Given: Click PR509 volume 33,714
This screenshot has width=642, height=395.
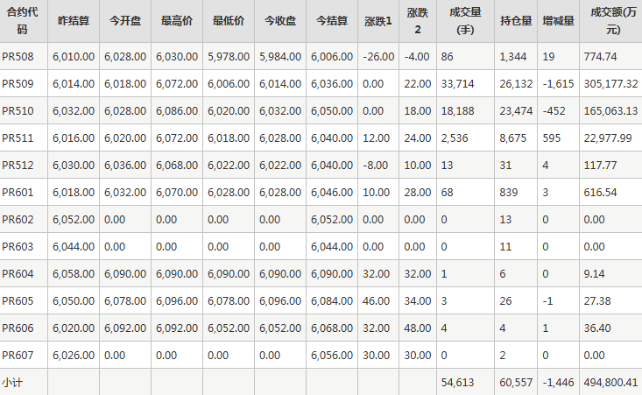Looking at the screenshot, I should 457,84.
